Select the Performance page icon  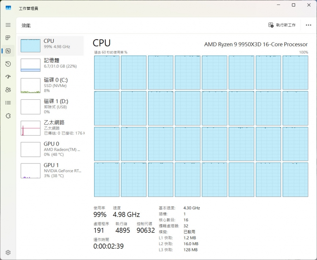pos(8,51)
